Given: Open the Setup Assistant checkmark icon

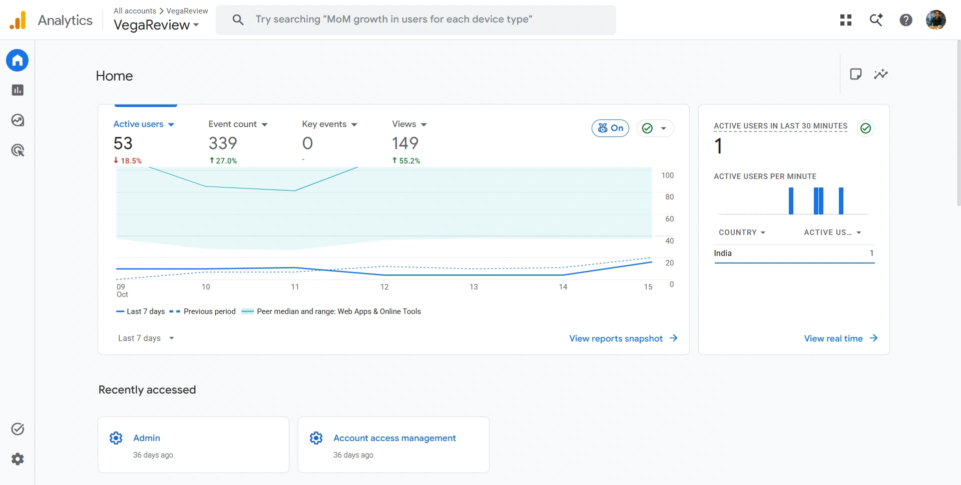Looking at the screenshot, I should coord(18,429).
